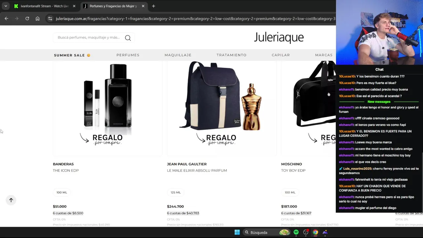423x238 pixels.
Task: Open the site information icon in the address bar
Action: click(50, 19)
